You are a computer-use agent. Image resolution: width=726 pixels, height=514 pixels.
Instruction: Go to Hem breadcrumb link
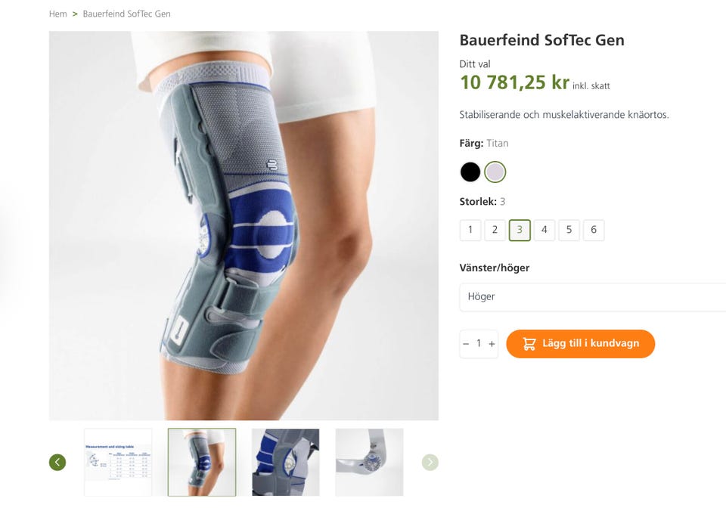[x=58, y=14]
